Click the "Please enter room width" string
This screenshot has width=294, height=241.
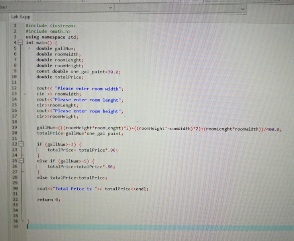tap(88, 89)
